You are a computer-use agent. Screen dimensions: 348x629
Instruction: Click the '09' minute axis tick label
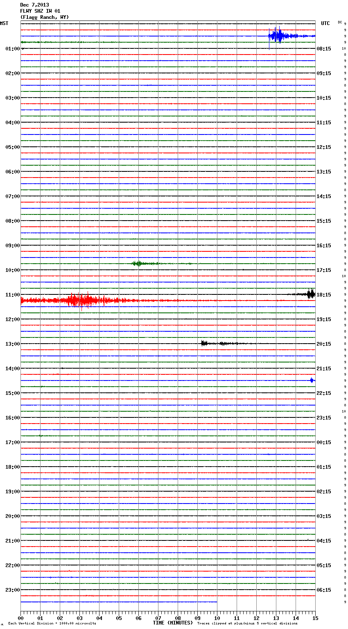click(197, 618)
